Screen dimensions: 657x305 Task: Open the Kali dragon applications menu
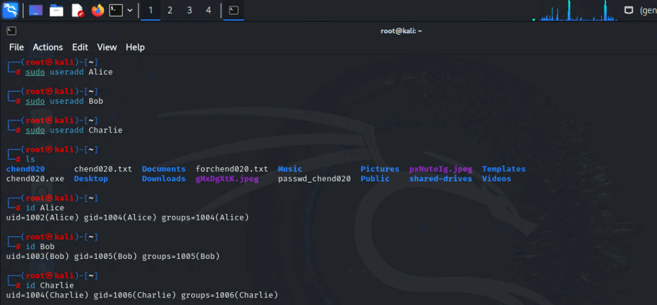pos(11,10)
